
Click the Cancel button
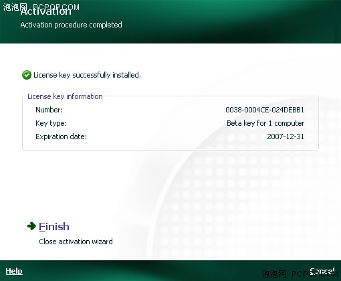click(322, 271)
